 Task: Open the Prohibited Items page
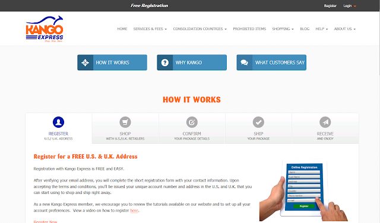(x=249, y=29)
